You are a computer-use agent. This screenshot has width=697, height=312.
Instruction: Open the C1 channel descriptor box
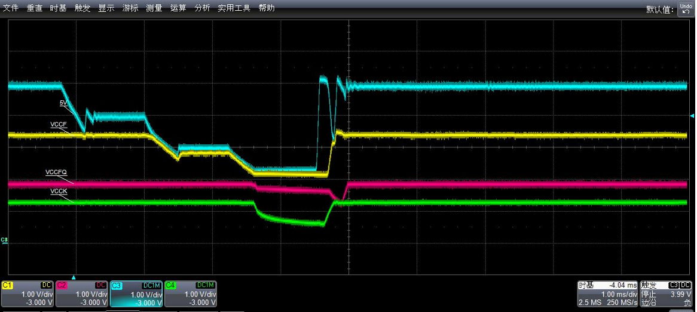pyautogui.click(x=27, y=294)
